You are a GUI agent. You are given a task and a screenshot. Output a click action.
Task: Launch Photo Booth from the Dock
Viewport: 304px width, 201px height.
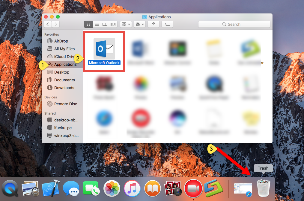[173, 188]
